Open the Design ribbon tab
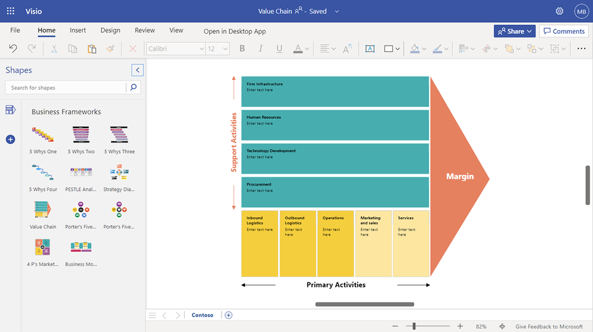The height and width of the screenshot is (332, 593). (110, 30)
